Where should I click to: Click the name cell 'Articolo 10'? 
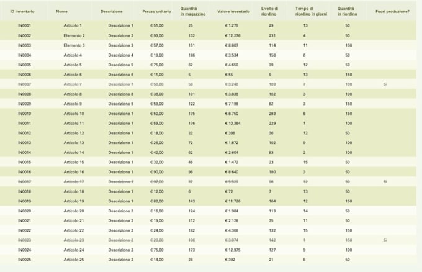tap(74, 114)
